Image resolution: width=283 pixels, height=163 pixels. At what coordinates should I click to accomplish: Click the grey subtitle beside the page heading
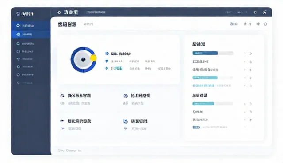[x=88, y=24]
